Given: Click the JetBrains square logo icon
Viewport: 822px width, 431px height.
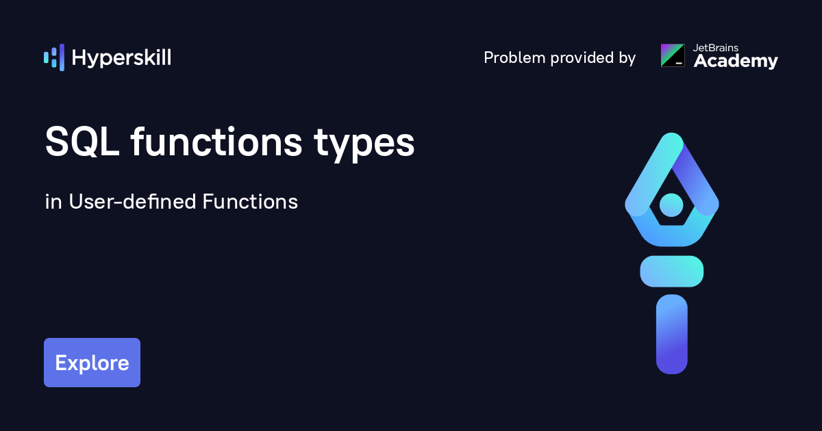Looking at the screenshot, I should click(672, 55).
